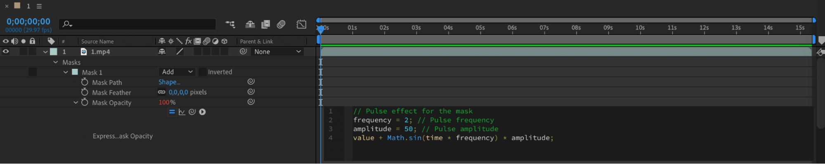Toggle the shy layers hide icon
The image size is (825, 164).
click(x=250, y=24)
